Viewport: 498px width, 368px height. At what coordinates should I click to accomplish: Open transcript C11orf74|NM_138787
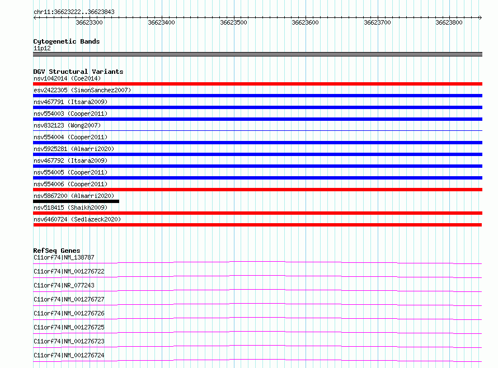64,257
